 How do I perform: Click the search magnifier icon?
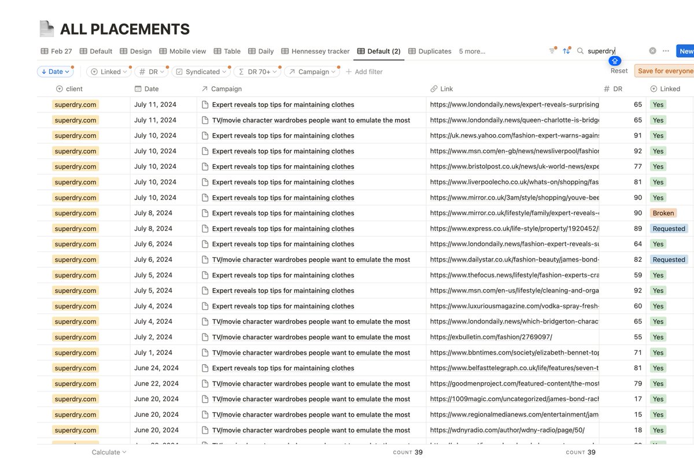580,51
